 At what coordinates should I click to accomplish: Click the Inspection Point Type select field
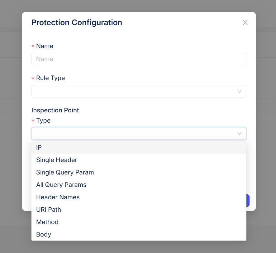pyautogui.click(x=134, y=133)
